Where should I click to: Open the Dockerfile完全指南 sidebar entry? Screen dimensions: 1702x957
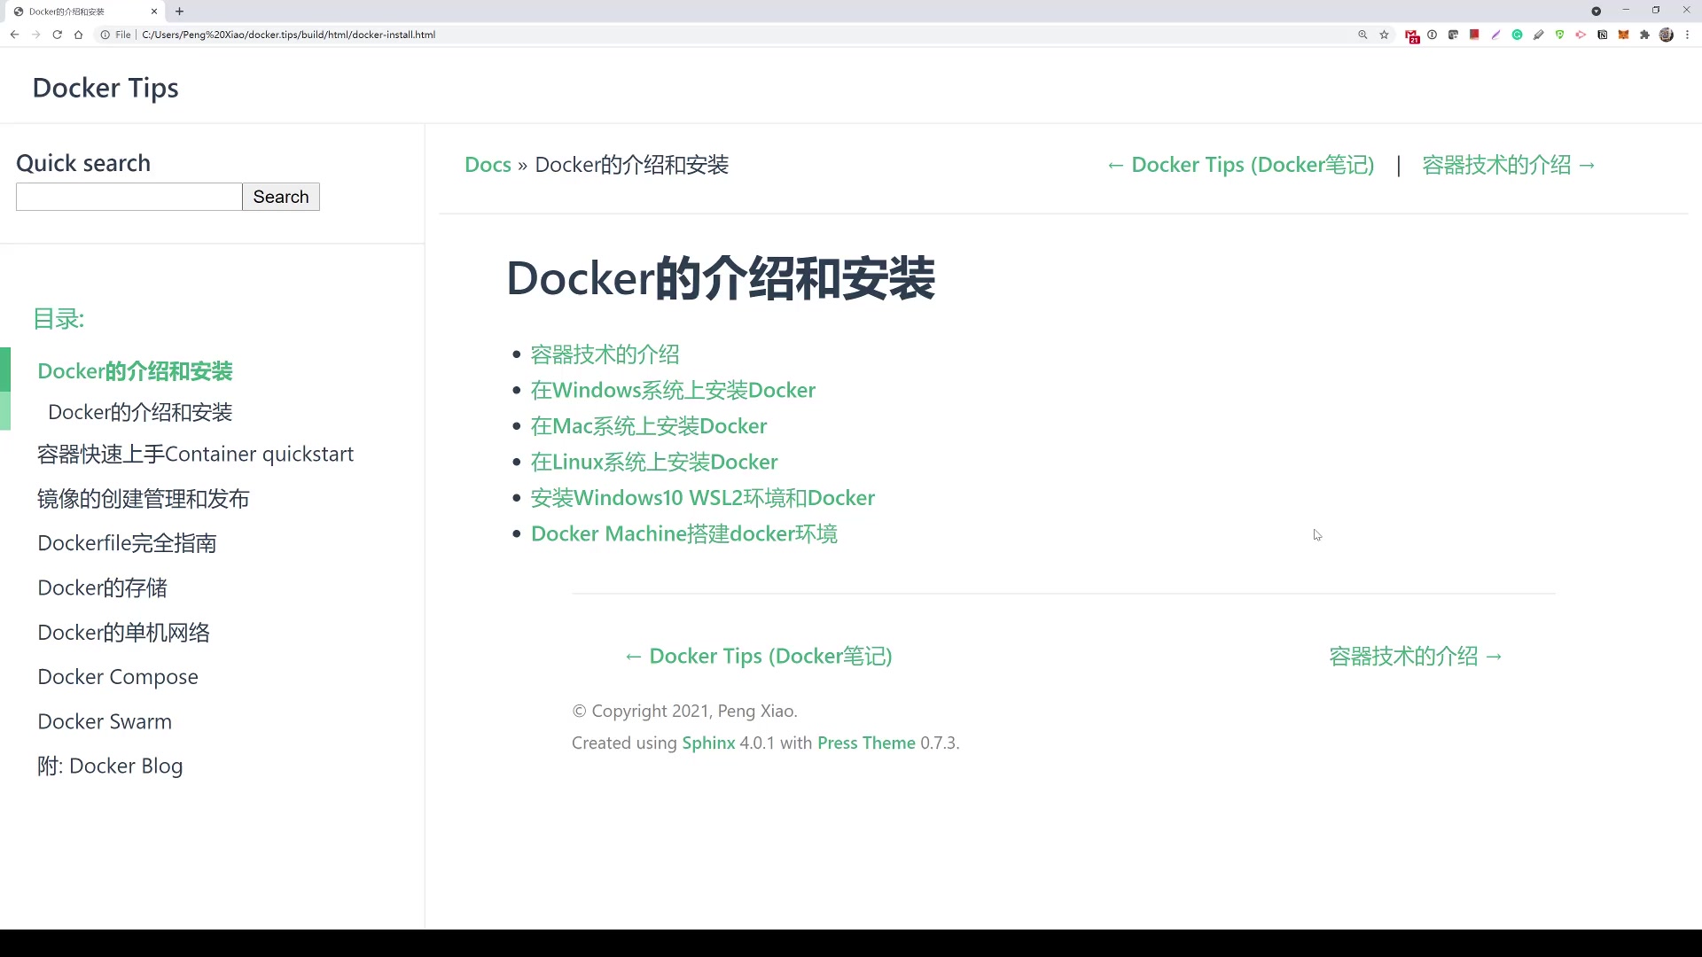(127, 543)
